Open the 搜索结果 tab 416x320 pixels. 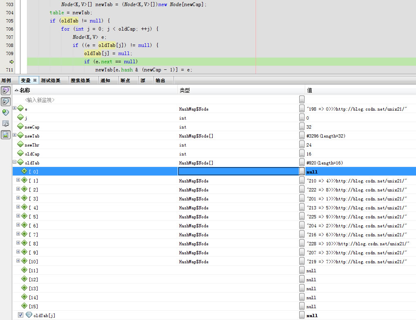(x=80, y=80)
